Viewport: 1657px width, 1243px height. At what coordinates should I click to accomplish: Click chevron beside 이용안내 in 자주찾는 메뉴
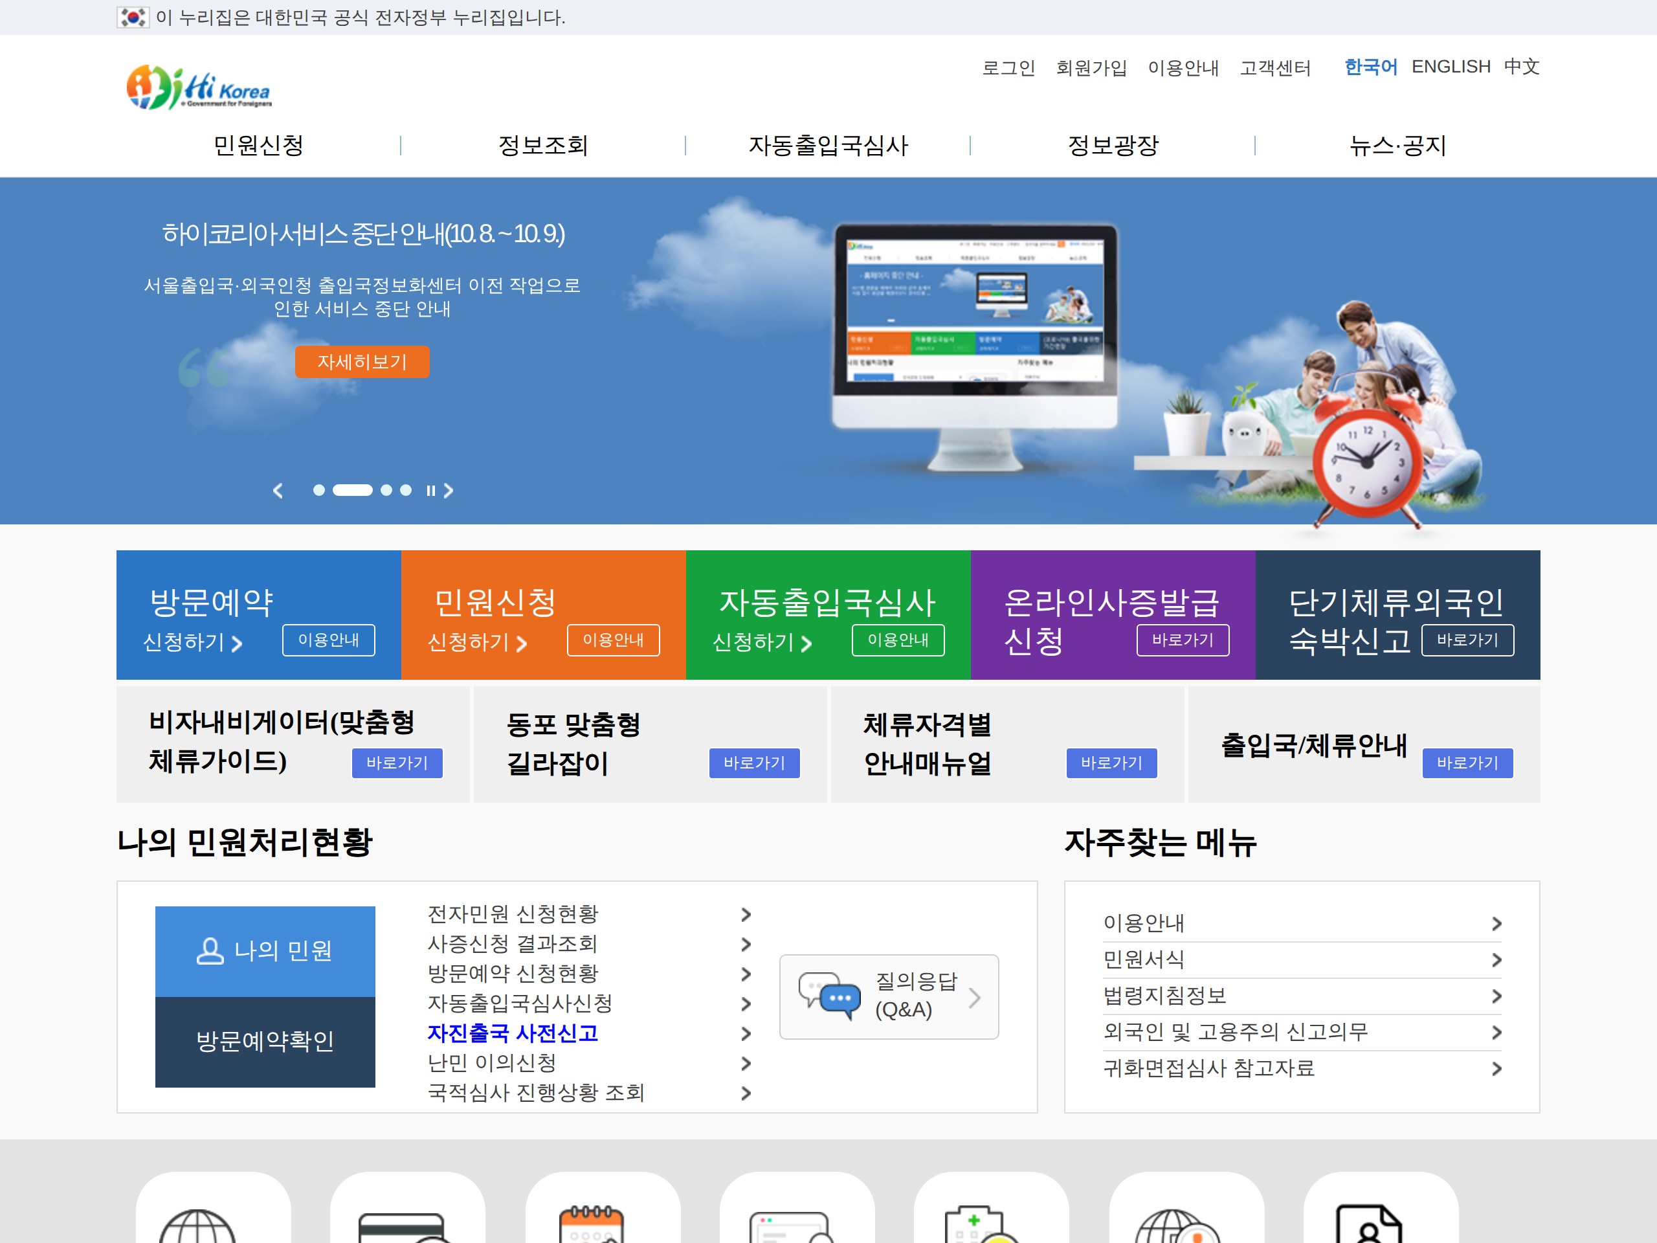(1496, 924)
